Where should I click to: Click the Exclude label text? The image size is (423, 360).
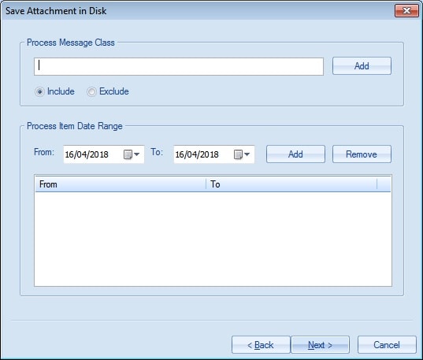[114, 91]
